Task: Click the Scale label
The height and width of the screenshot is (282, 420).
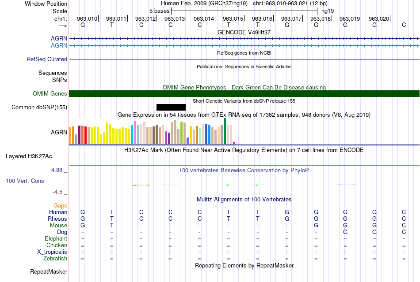Action: [x=60, y=11]
